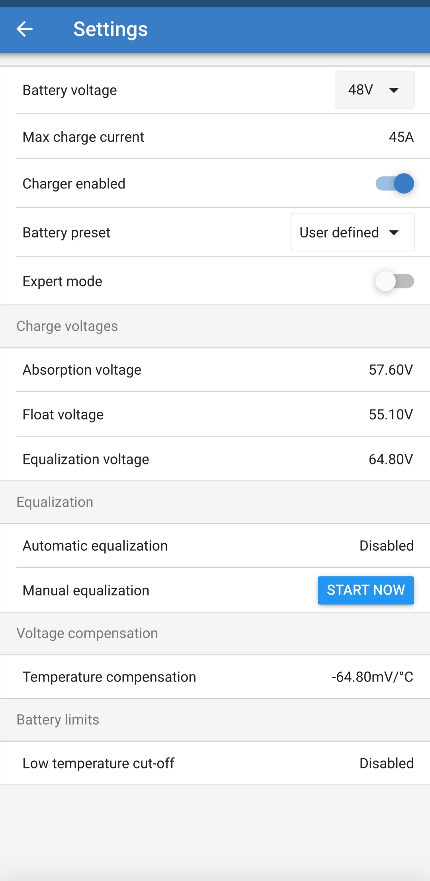Click the Disabled value for Automatic equalization
Image resolution: width=430 pixels, height=881 pixels.
tap(386, 546)
